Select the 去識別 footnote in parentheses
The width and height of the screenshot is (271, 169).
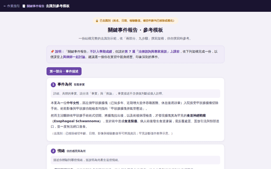coord(112,134)
